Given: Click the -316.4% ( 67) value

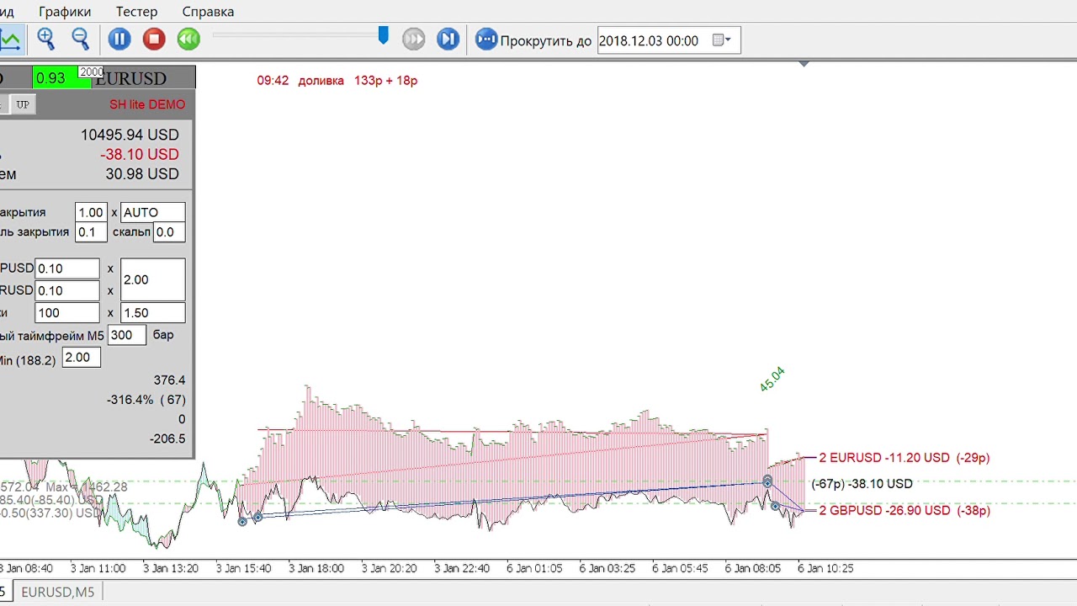Looking at the screenshot, I should tap(146, 400).
